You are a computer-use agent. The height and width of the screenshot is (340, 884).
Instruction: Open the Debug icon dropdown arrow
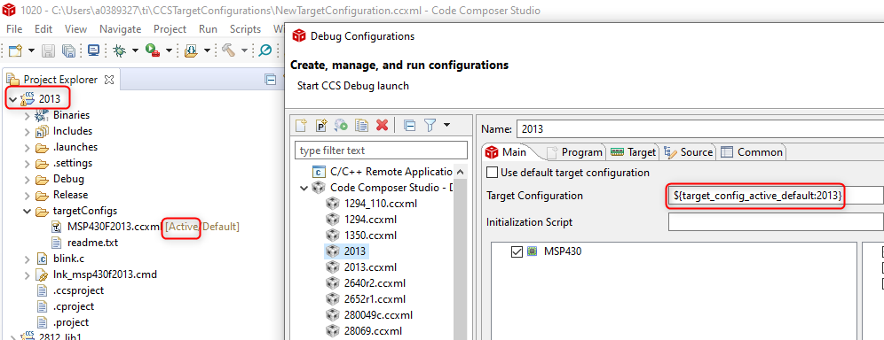pyautogui.click(x=135, y=50)
